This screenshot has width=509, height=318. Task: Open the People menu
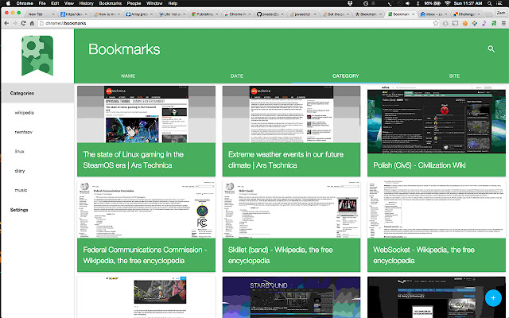tap(134, 3)
